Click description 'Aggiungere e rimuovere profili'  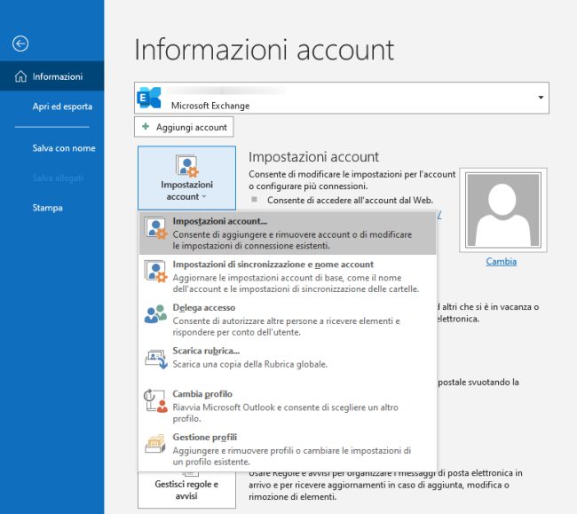[291, 456]
